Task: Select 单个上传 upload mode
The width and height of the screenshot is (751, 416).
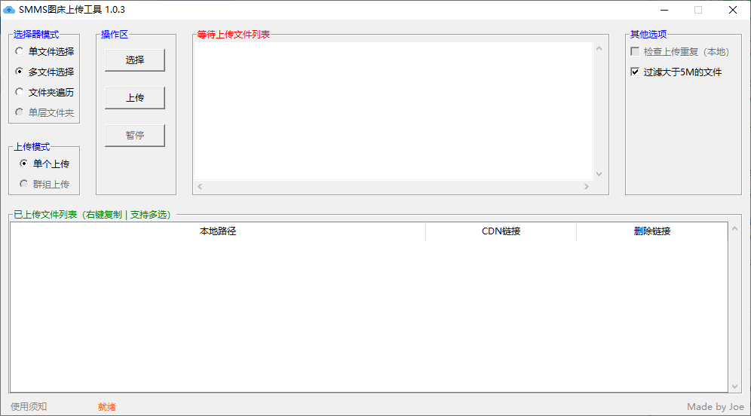Action: [x=44, y=164]
